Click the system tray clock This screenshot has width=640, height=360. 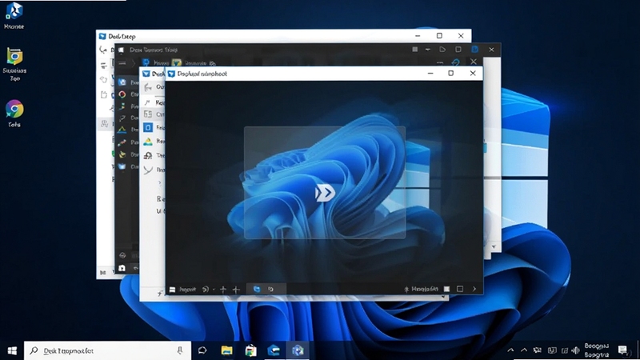[x=596, y=350]
